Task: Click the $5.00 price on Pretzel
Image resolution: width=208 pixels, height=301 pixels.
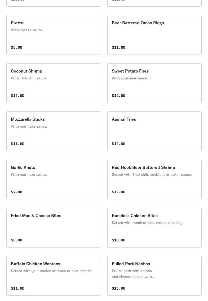Action: 16,47
